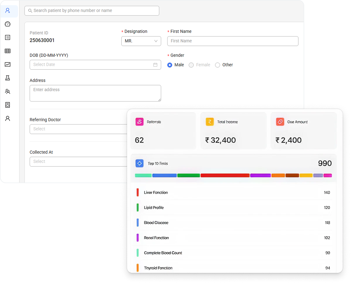Open the Designation dropdown showing MR.

(x=141, y=41)
